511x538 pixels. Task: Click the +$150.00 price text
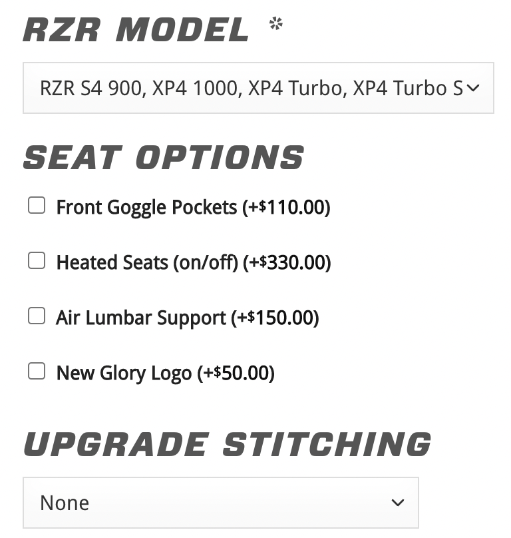tap(275, 318)
